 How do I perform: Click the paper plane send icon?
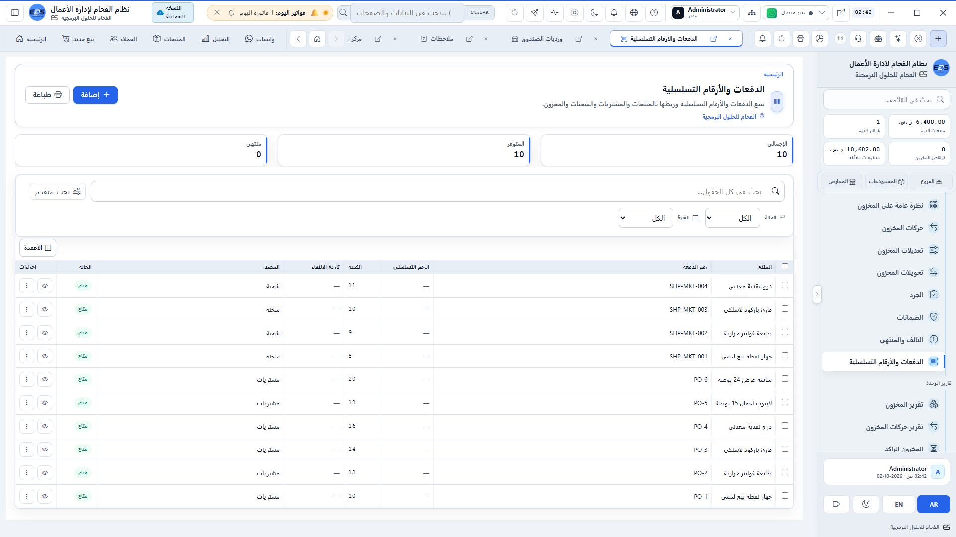pos(534,13)
